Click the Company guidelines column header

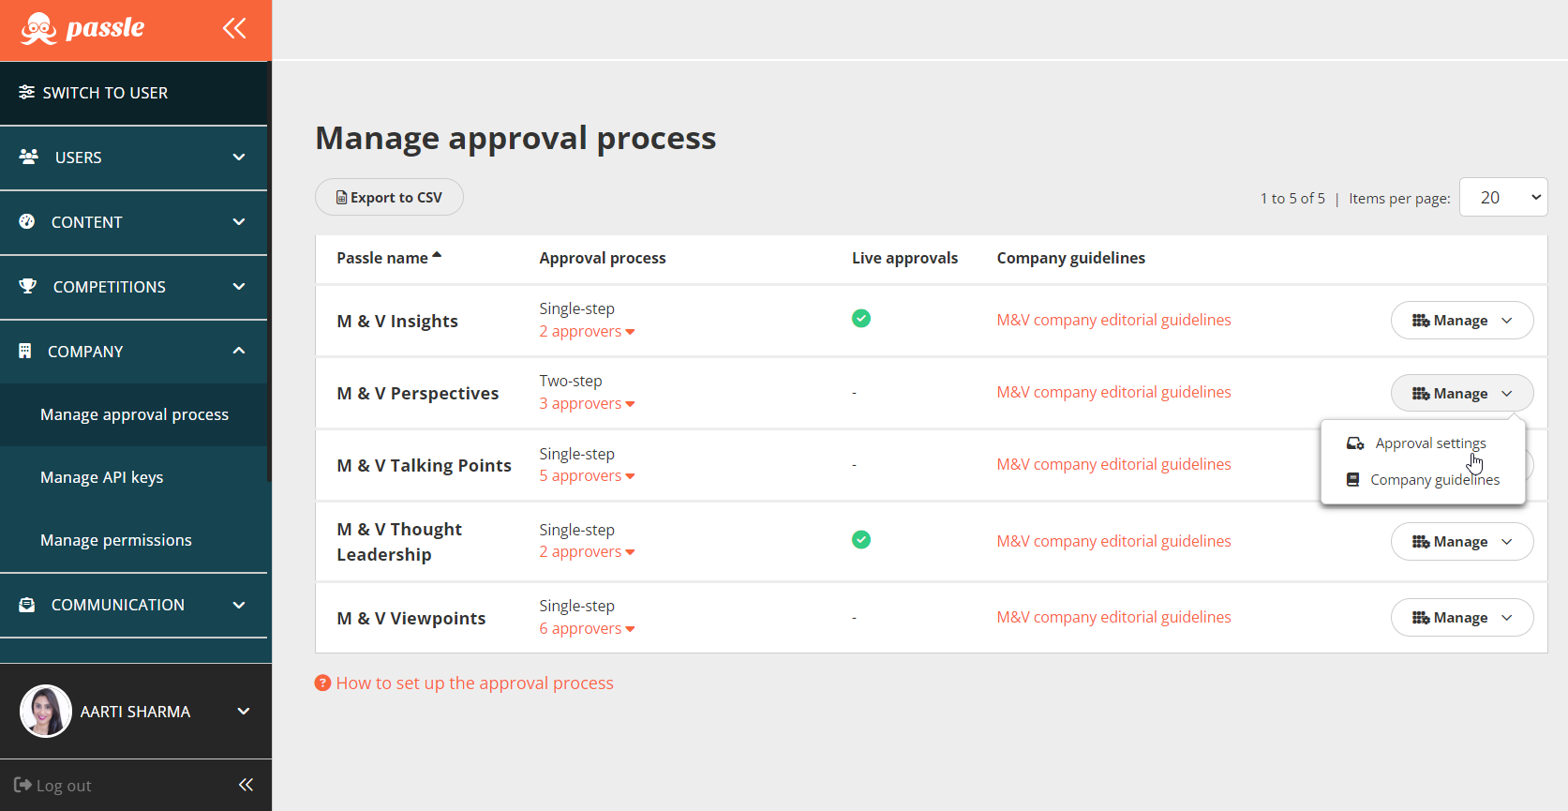tap(1070, 258)
